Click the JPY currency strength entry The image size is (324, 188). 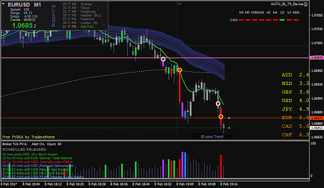tap(295, 109)
